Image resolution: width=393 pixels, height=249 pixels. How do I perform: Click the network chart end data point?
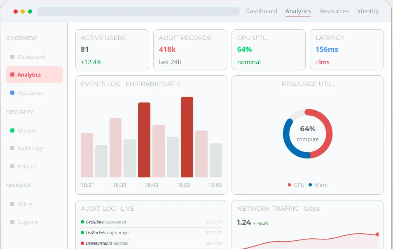pyautogui.click(x=377, y=235)
